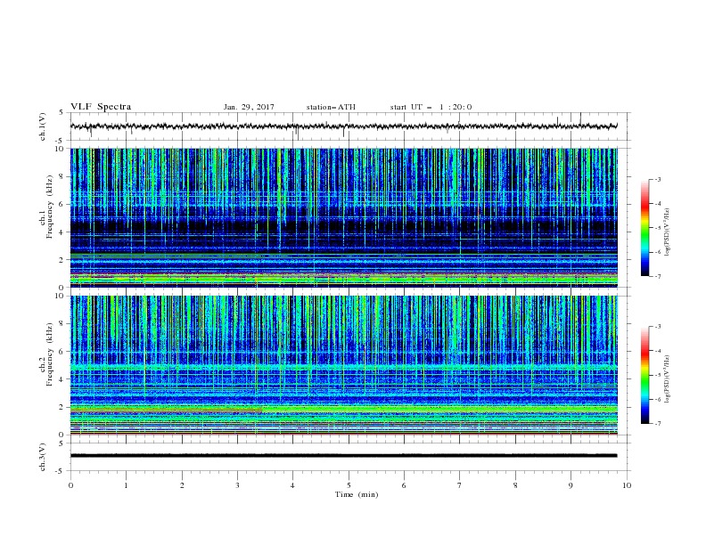The image size is (706, 545).
Task: Click the ch.1 spectrogram color scale bar
Action: click(x=645, y=228)
